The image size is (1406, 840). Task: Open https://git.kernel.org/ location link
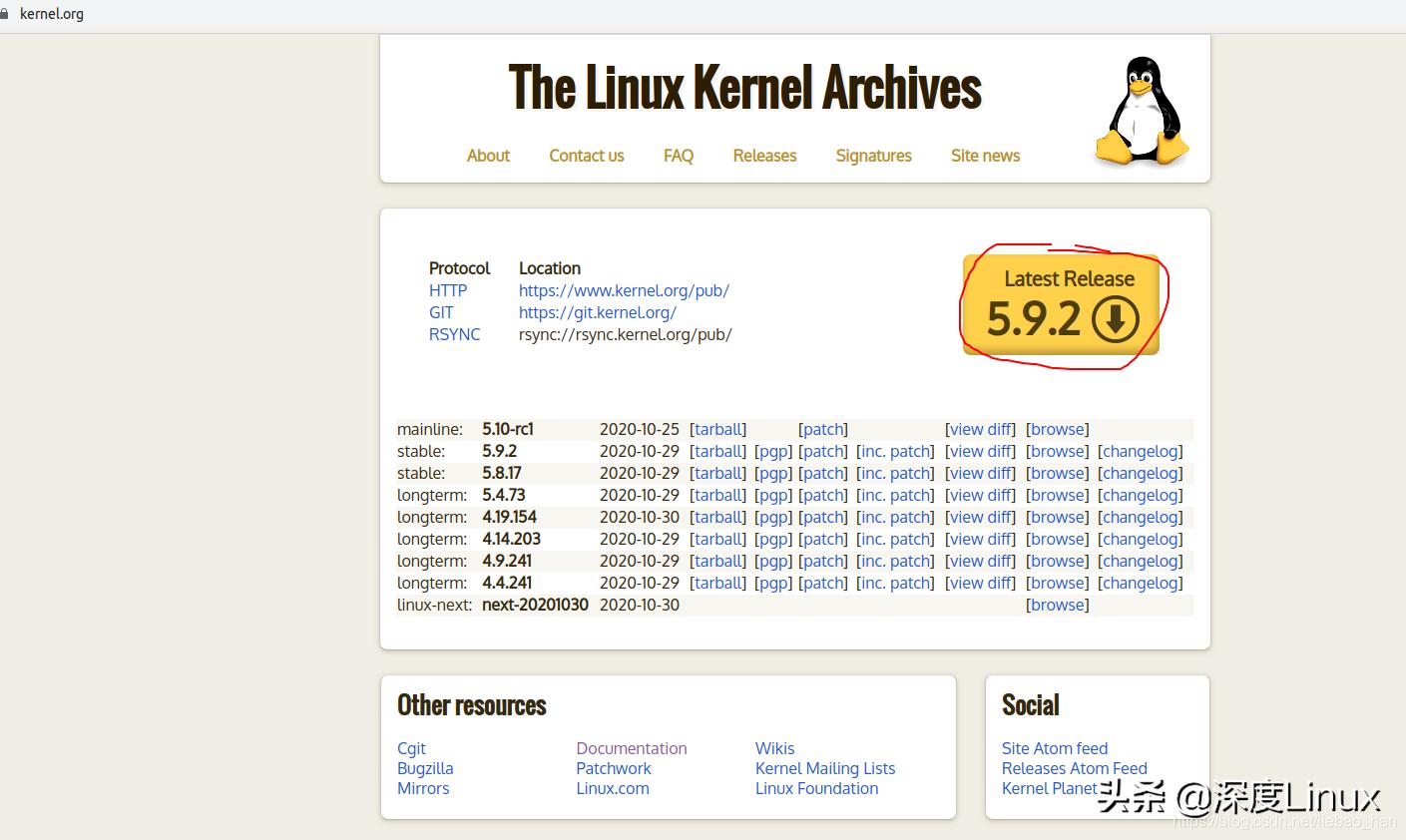(598, 312)
